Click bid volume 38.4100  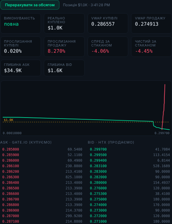[x=163, y=194]
